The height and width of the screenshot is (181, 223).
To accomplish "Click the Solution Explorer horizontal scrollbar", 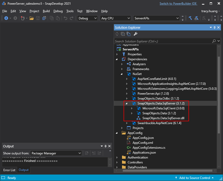I will [x=167, y=171].
